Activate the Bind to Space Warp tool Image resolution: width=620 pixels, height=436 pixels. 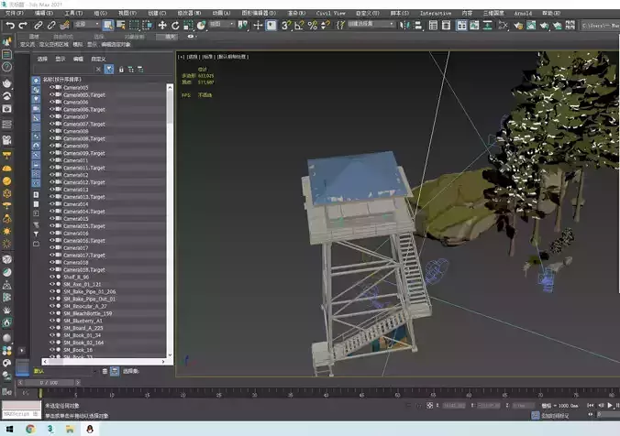[x=64, y=26]
